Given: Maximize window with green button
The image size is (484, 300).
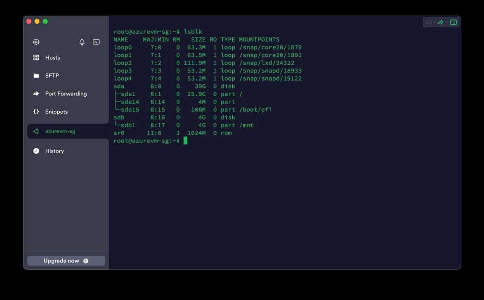Looking at the screenshot, I should 45,21.
